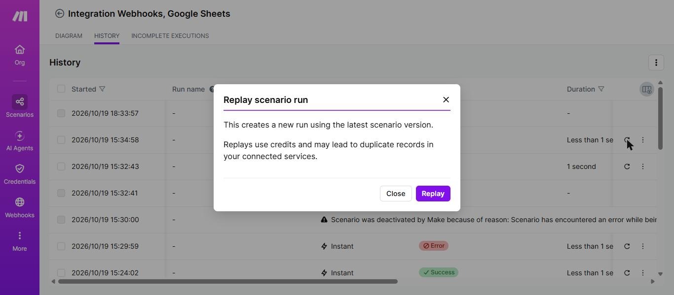Open the column settings icon in table header
The height and width of the screenshot is (295, 674).
pyautogui.click(x=646, y=89)
